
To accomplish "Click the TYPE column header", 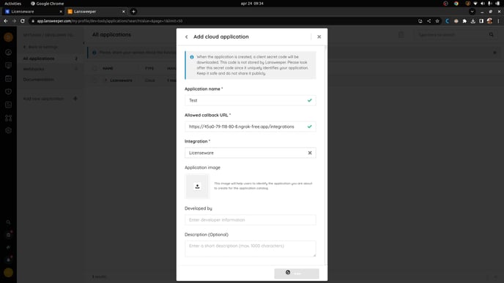I will (x=149, y=68).
